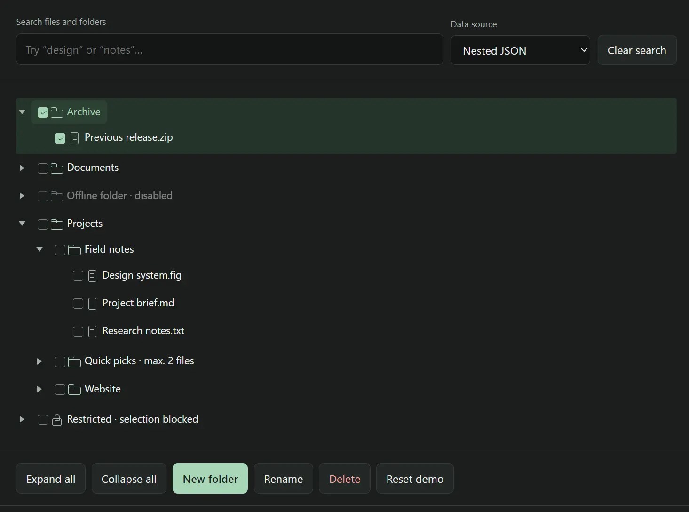Image resolution: width=689 pixels, height=512 pixels.
Task: Collapse the Projects folder arrow
Action: pos(22,224)
